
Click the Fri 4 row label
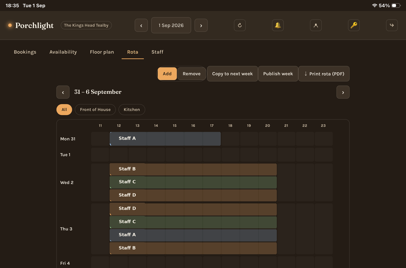pyautogui.click(x=65, y=263)
